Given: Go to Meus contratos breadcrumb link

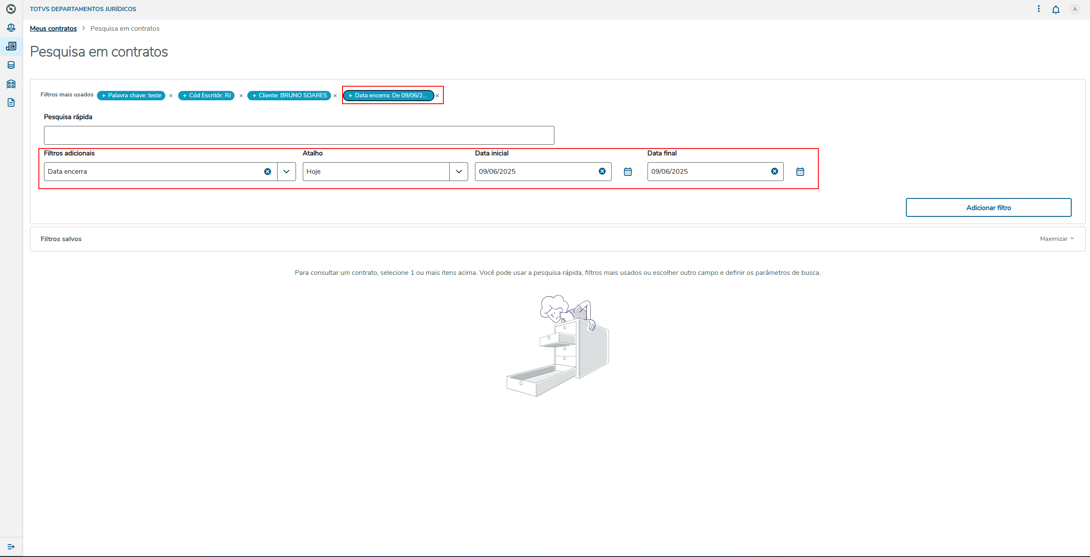Looking at the screenshot, I should click(x=53, y=29).
